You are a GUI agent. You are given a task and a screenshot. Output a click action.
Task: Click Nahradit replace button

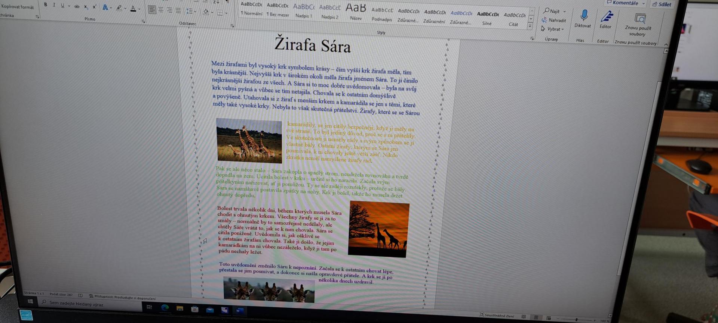click(x=554, y=20)
